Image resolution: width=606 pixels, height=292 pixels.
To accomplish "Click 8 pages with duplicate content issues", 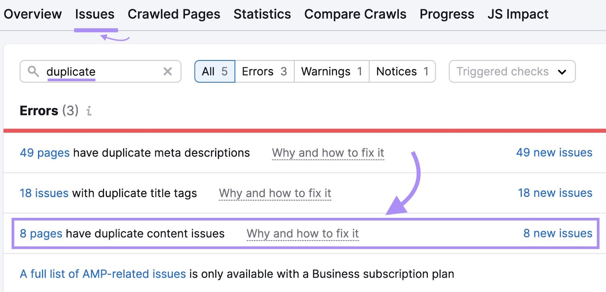I will pyautogui.click(x=41, y=233).
